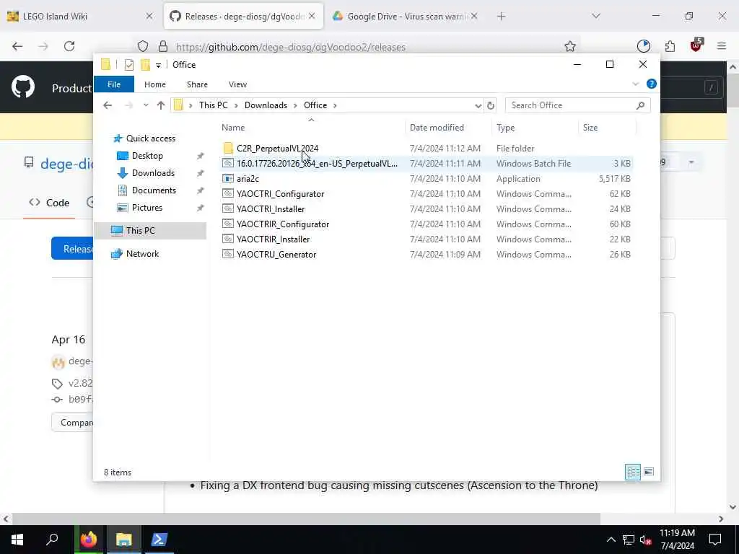Click the Search Office magnifier icon
Image resolution: width=739 pixels, height=554 pixels.
coord(640,105)
